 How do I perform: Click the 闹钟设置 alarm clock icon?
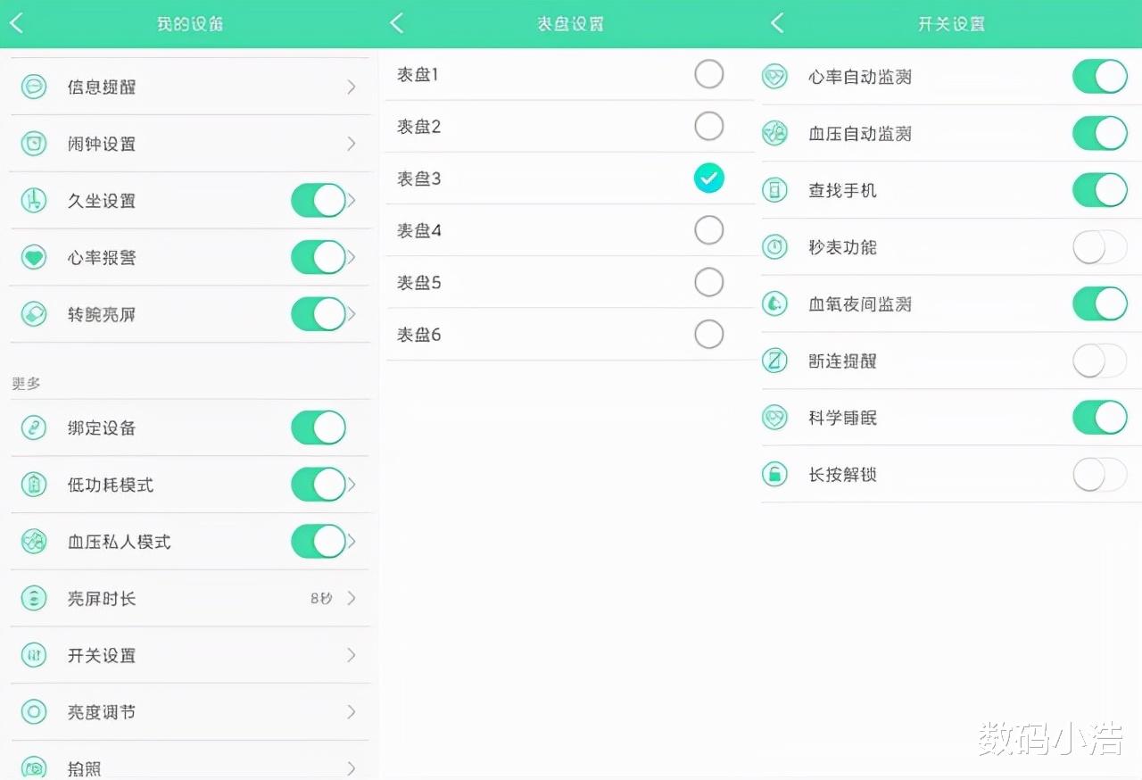tap(33, 144)
